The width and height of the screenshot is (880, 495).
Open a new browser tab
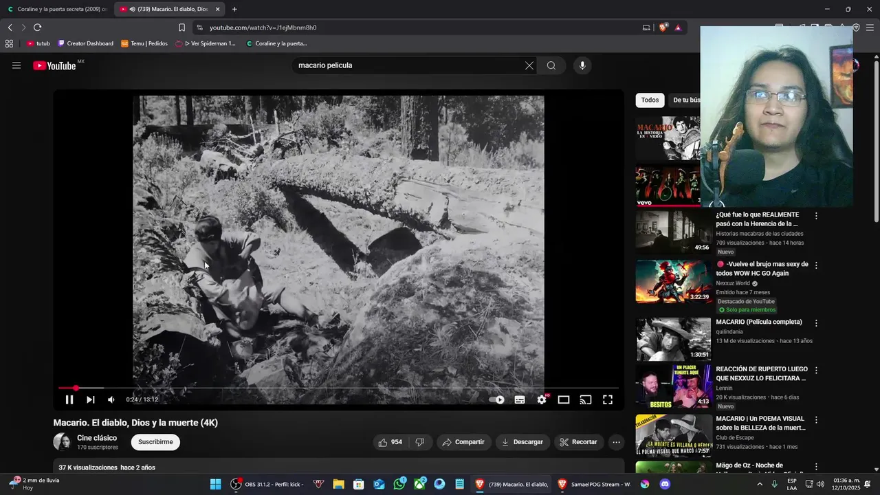pos(234,9)
